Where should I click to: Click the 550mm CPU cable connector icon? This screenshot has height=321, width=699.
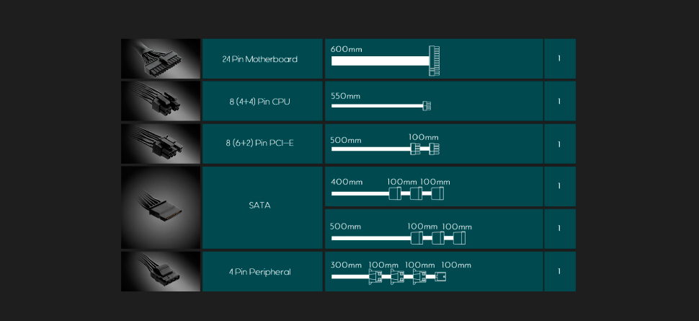427,106
